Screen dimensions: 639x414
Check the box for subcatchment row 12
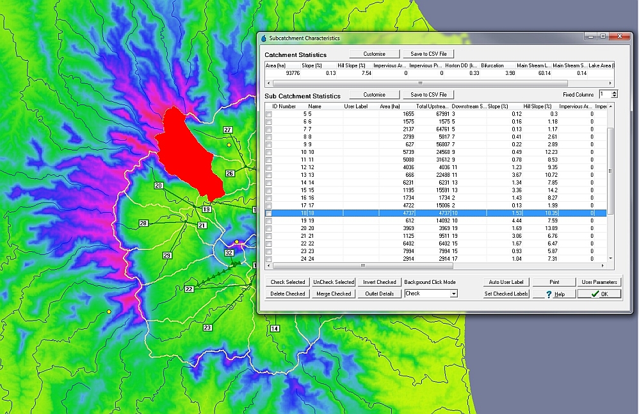click(x=269, y=168)
